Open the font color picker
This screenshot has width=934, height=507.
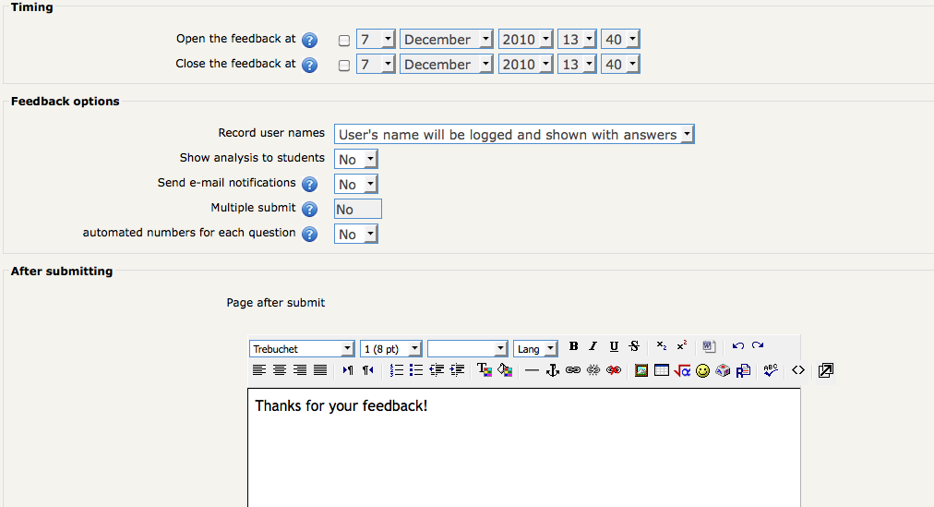point(485,370)
